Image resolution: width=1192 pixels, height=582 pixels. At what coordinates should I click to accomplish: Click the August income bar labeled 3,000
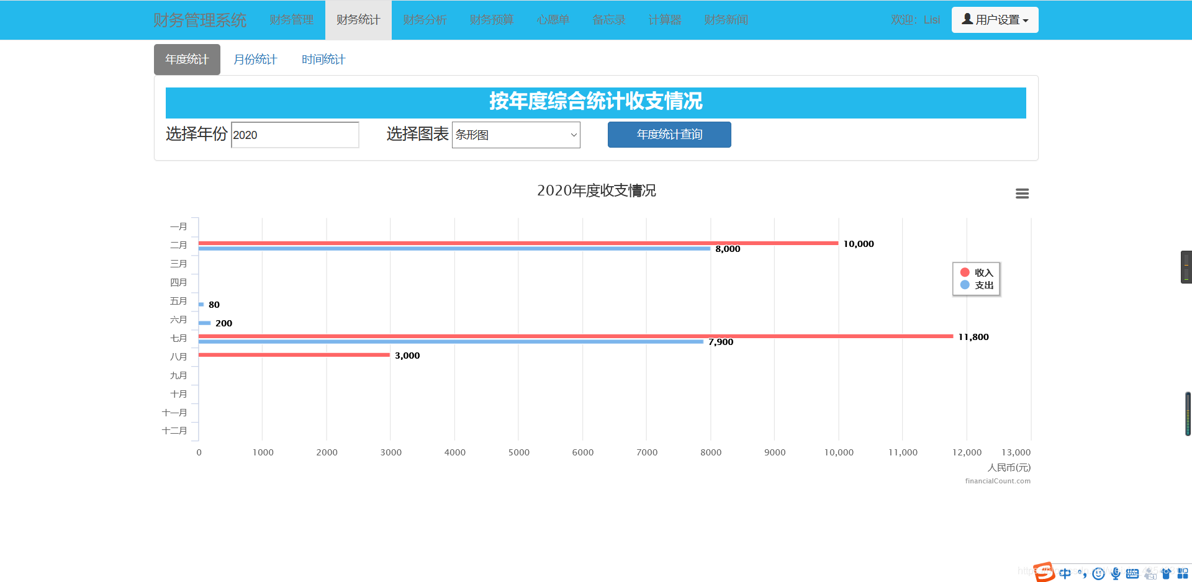coord(294,355)
